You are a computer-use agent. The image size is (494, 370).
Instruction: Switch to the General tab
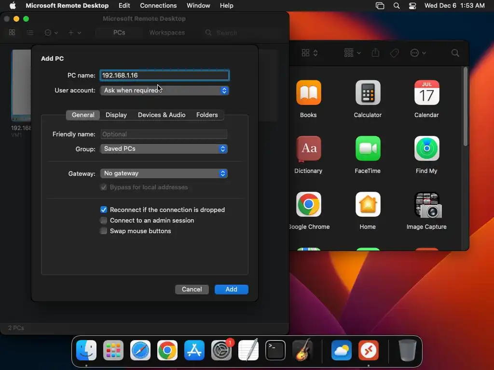[x=83, y=115]
